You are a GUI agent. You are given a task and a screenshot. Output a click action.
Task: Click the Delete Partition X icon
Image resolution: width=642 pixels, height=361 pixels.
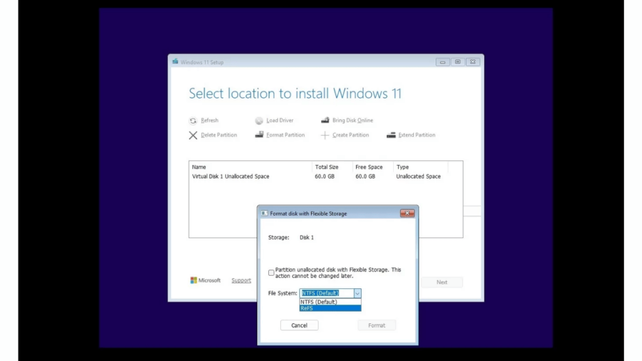tap(193, 135)
